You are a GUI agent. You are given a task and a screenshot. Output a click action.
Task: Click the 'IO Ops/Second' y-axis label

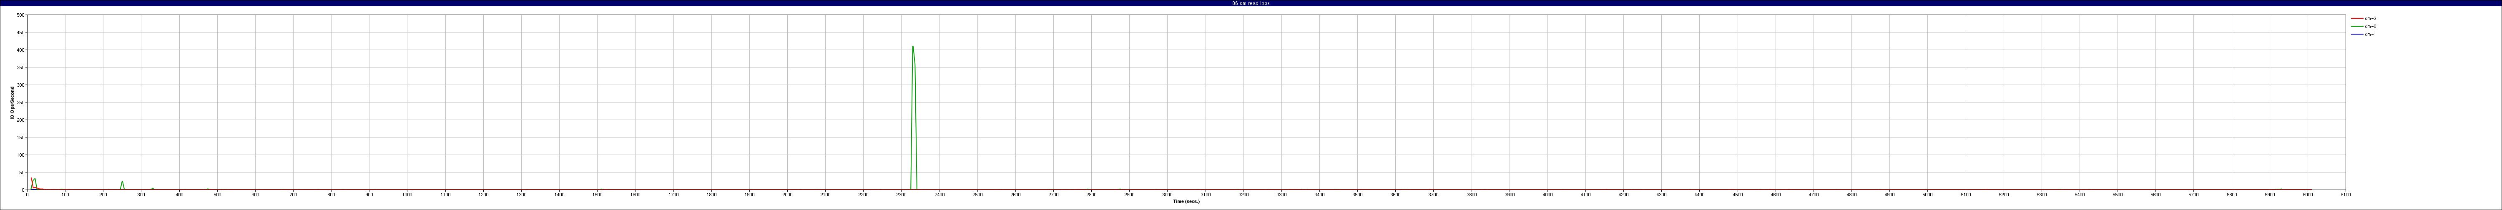tap(13, 103)
